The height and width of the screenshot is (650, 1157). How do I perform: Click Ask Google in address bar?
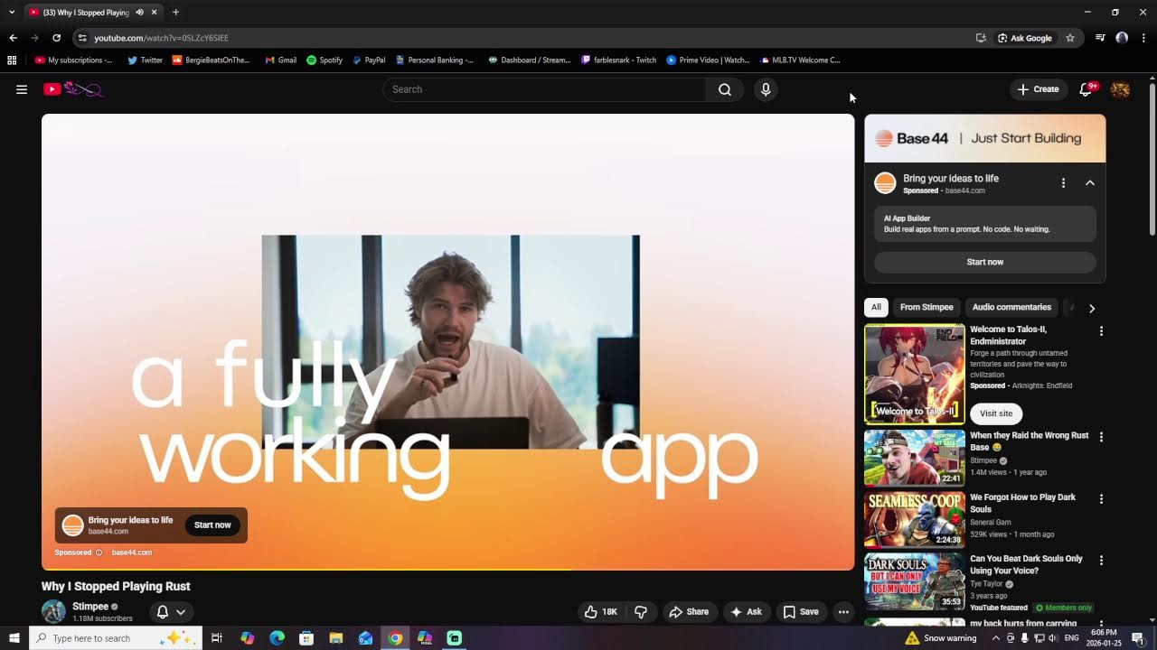click(1025, 38)
